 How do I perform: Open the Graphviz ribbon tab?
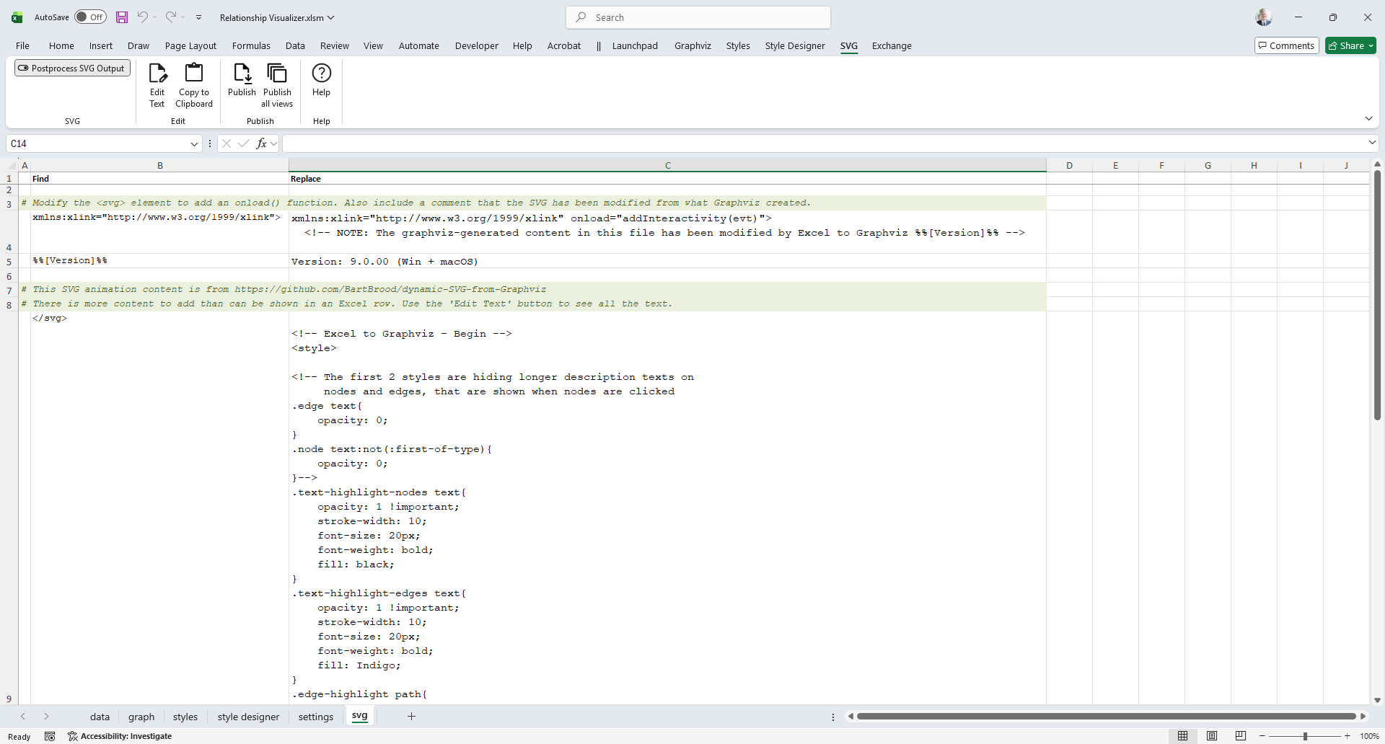692,46
